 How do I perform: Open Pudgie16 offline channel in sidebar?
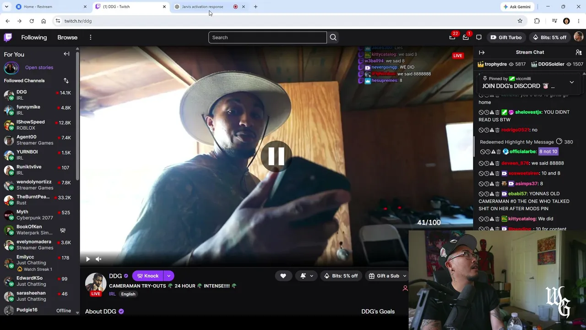[38, 310]
